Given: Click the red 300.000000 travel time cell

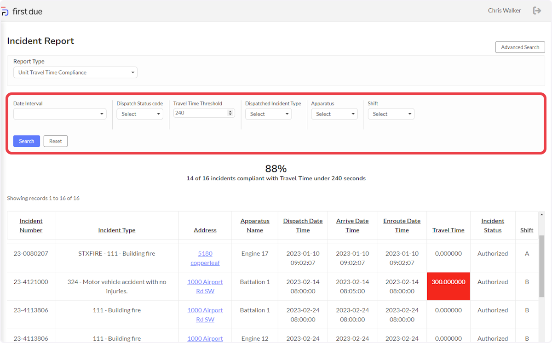Looking at the screenshot, I should point(448,286).
